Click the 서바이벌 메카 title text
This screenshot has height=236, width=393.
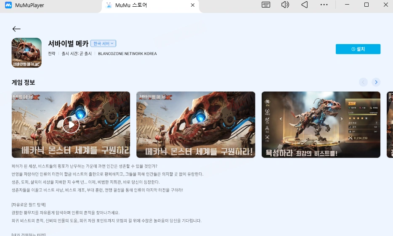point(68,44)
